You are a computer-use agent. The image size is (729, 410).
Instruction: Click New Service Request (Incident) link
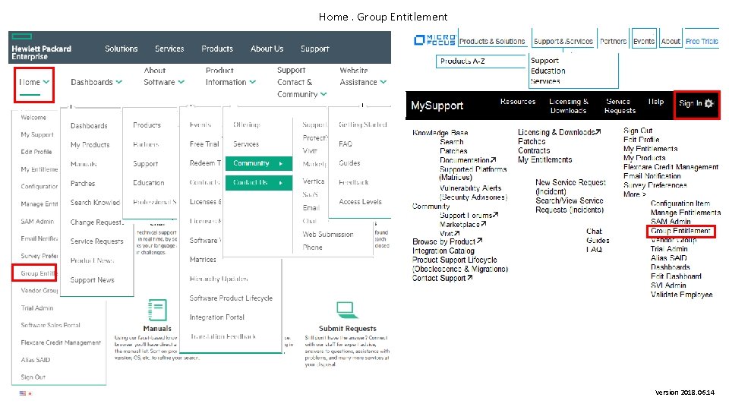click(570, 187)
